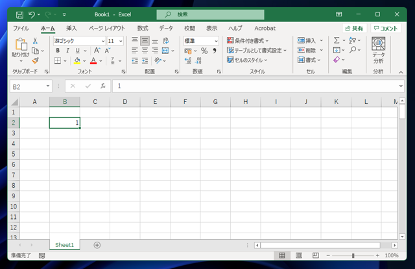Select the Sheet1 tab
Screen dimensions: 415x269
(x=65, y=245)
